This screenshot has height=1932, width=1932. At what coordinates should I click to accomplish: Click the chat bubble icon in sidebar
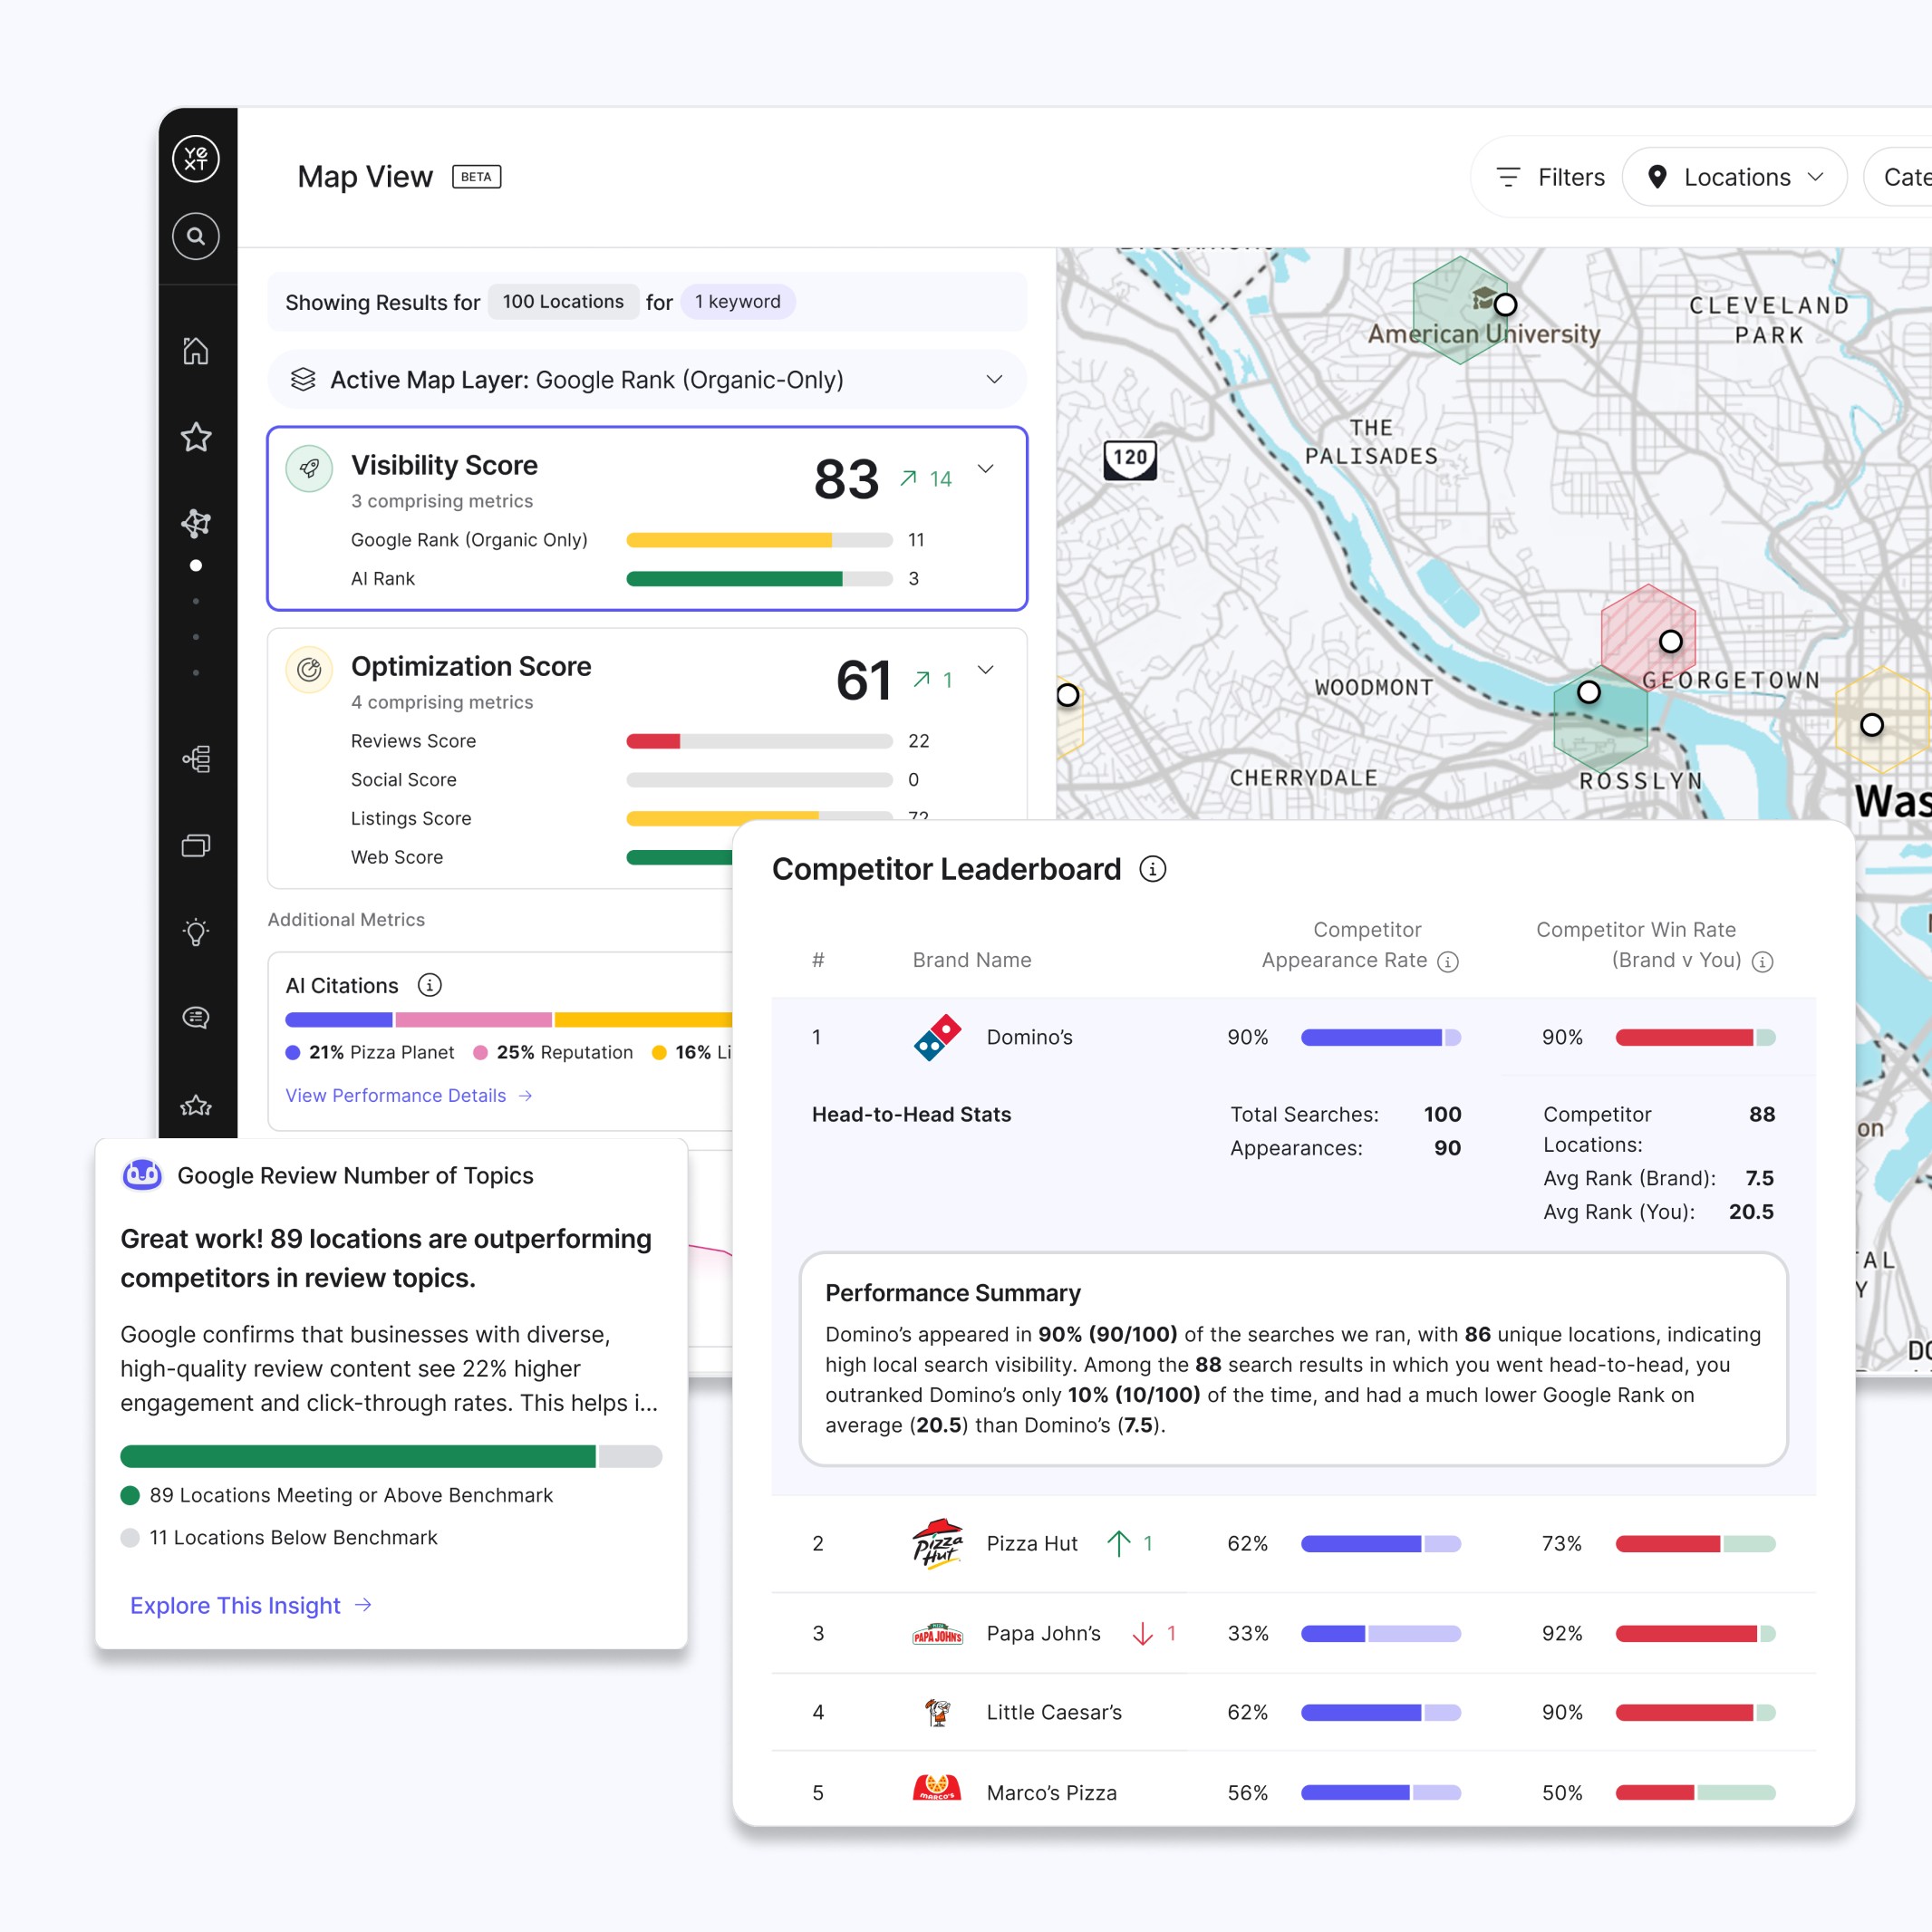point(196,1018)
